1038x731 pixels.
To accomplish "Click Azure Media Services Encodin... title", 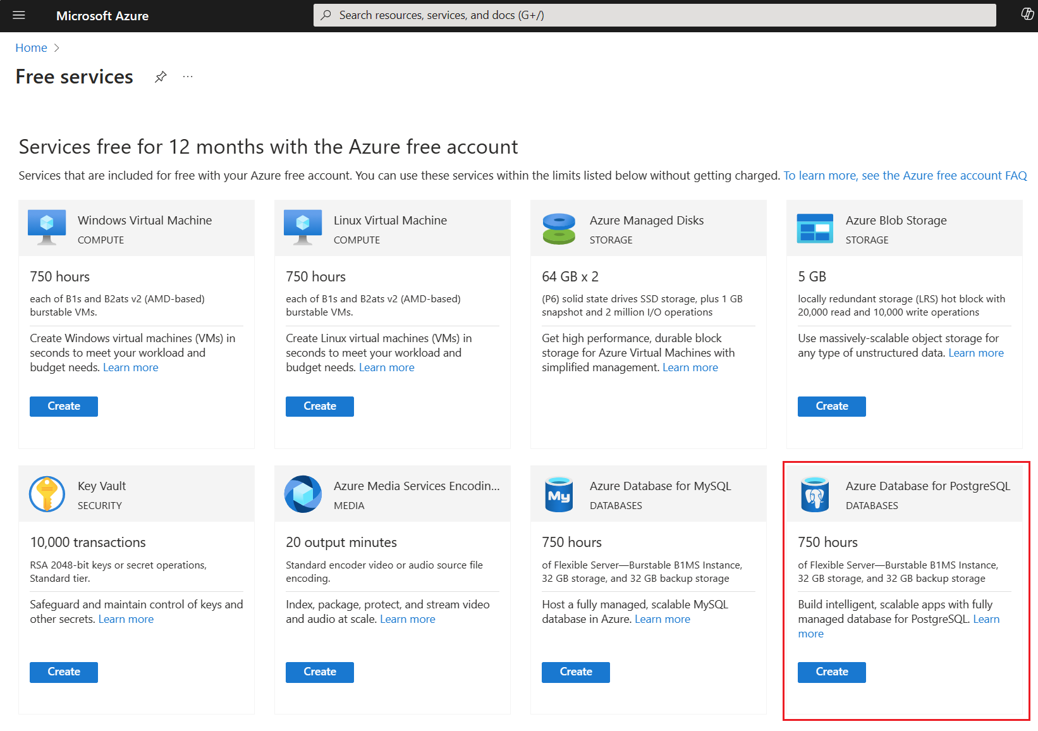I will (417, 486).
